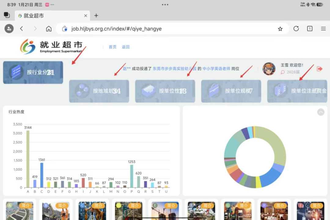Screen dimensions: 330x220
Task: Close the 就业超市 browser tab
Action: coord(86,16)
